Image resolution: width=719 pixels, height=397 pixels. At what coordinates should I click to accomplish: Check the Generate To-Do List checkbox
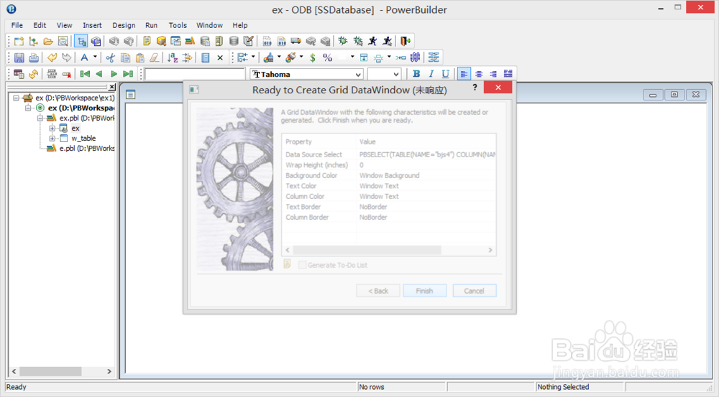click(x=302, y=265)
